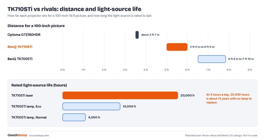Screen dimensions: 265x140
Task: Click the "2 ft" axis tick label
Action: pyautogui.click(x=104, y=70)
